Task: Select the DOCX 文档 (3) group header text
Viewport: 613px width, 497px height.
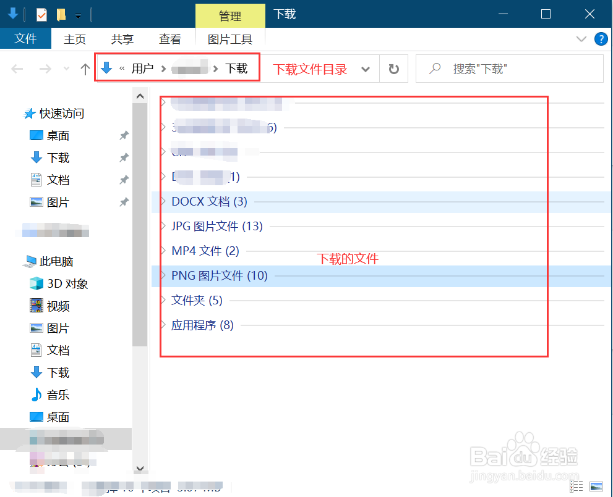Action: (210, 201)
